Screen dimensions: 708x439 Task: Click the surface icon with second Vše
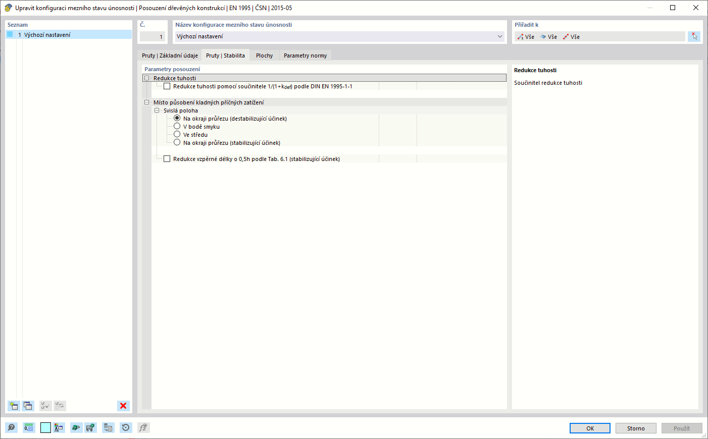[543, 37]
